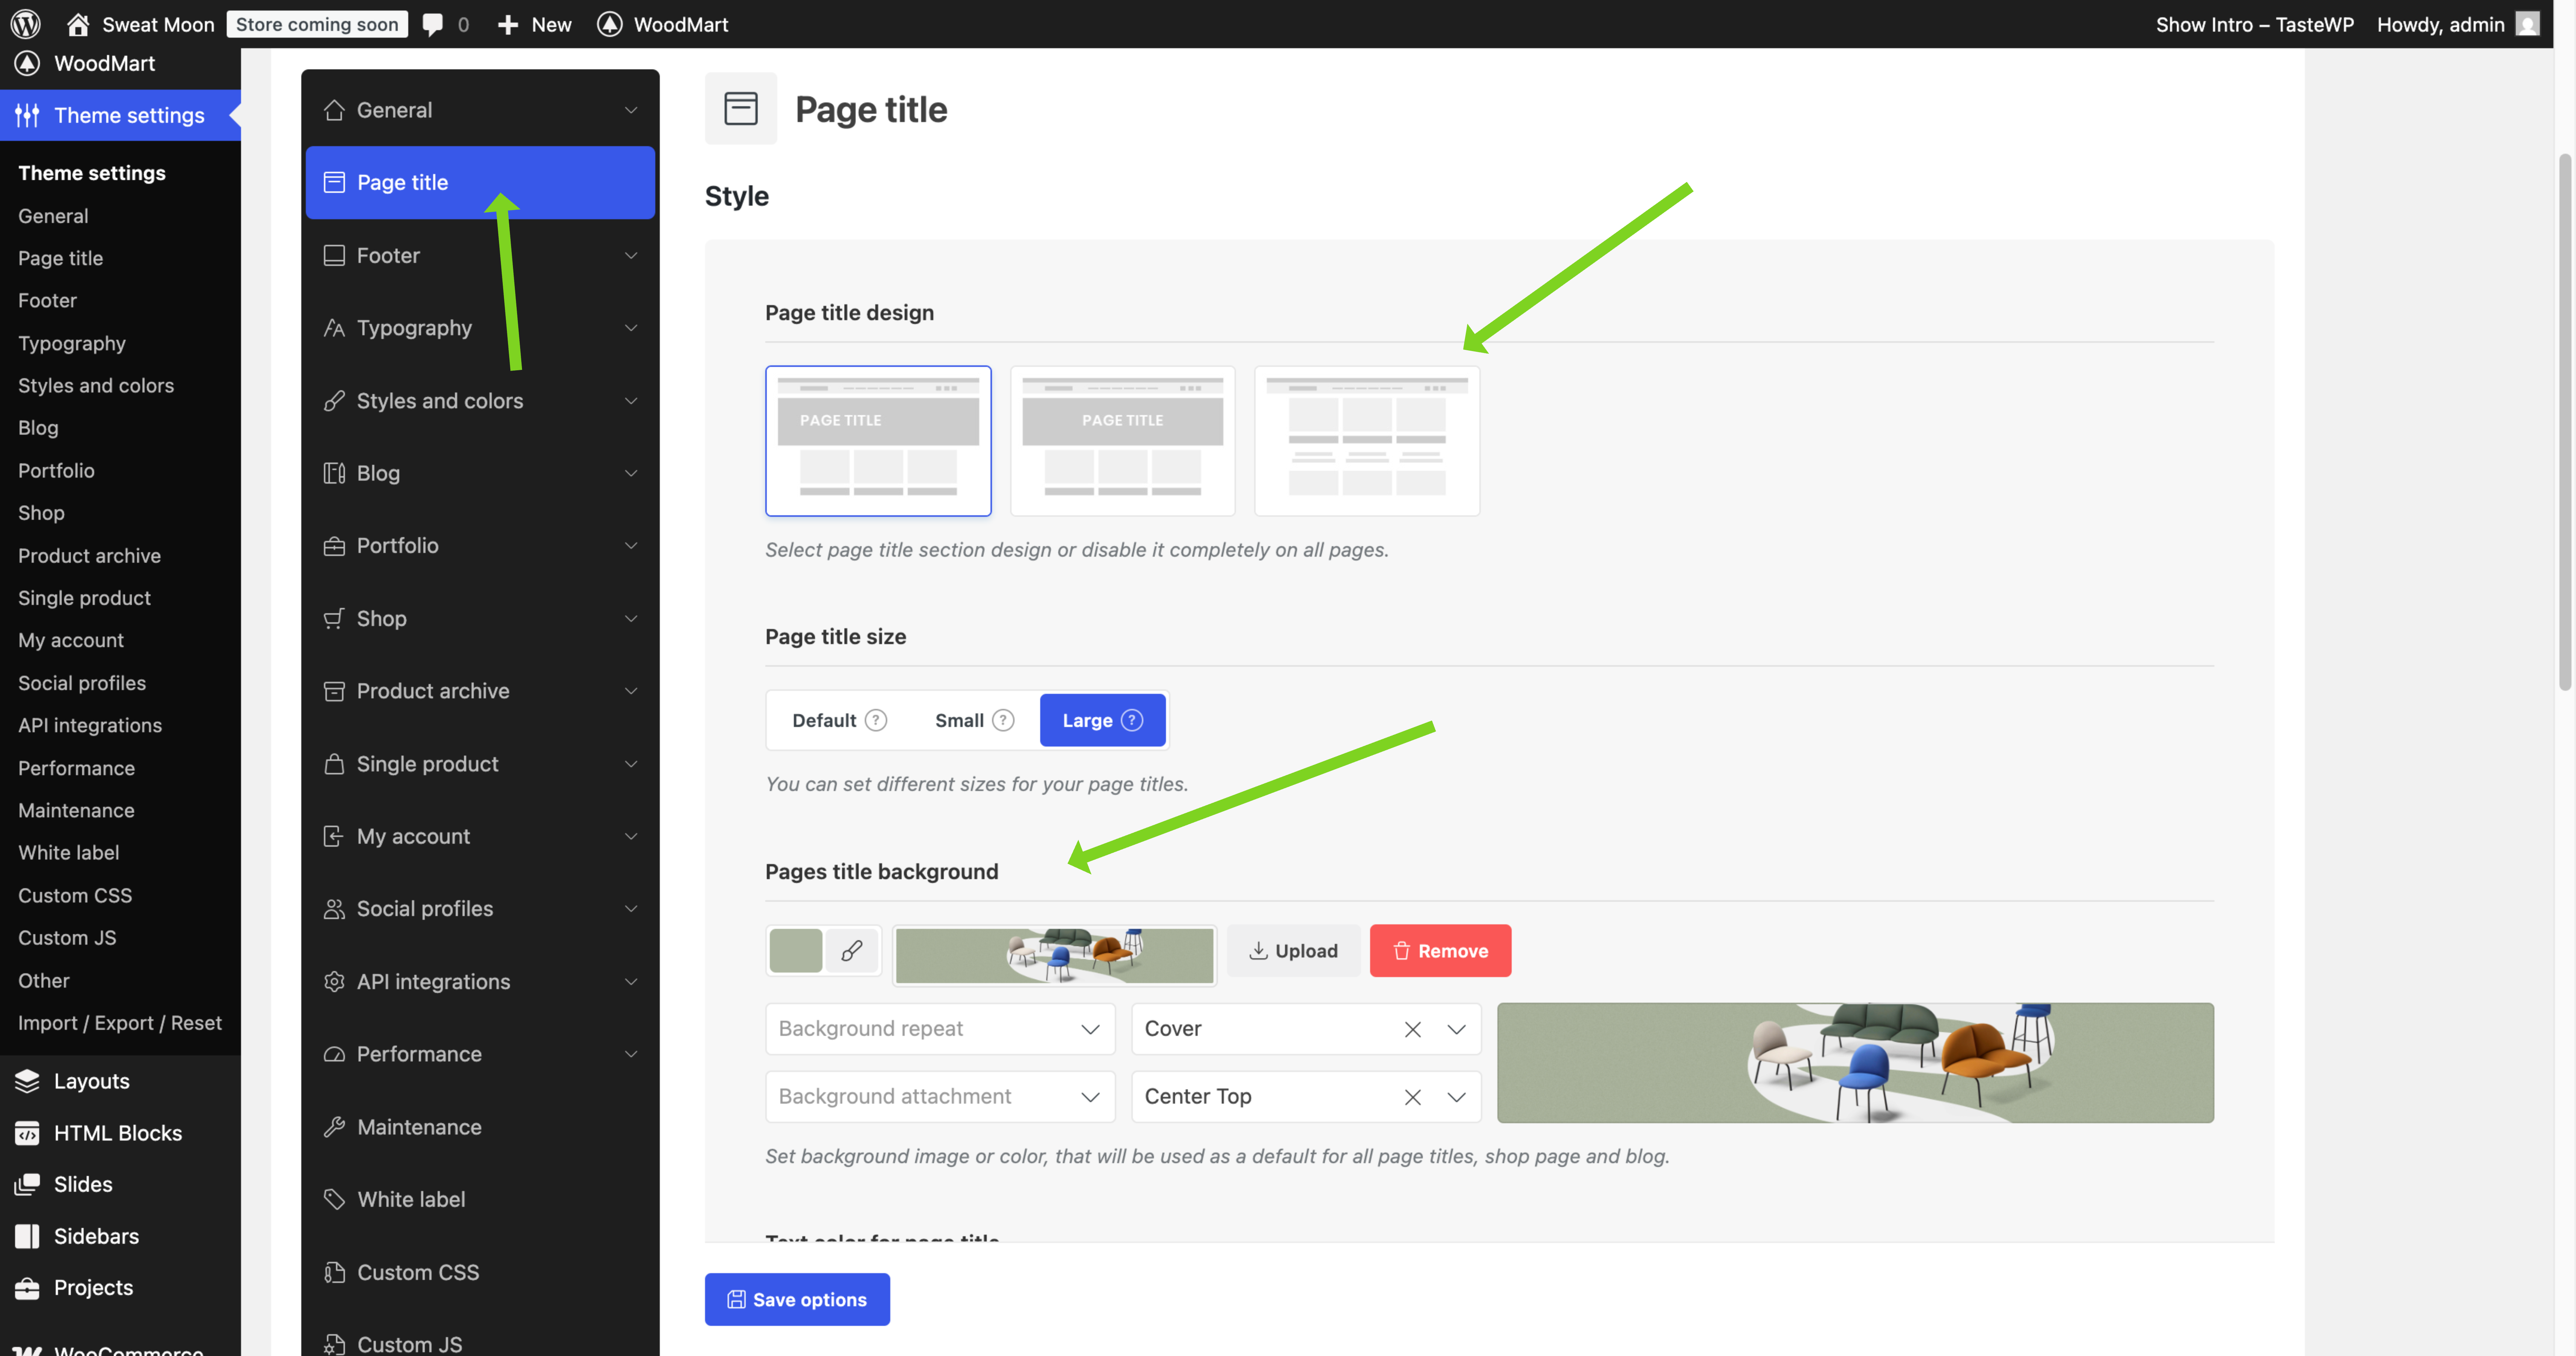Screen dimensions: 2576x1356
Task: Click the WoodMart logo in admin bar
Action: tap(610, 24)
